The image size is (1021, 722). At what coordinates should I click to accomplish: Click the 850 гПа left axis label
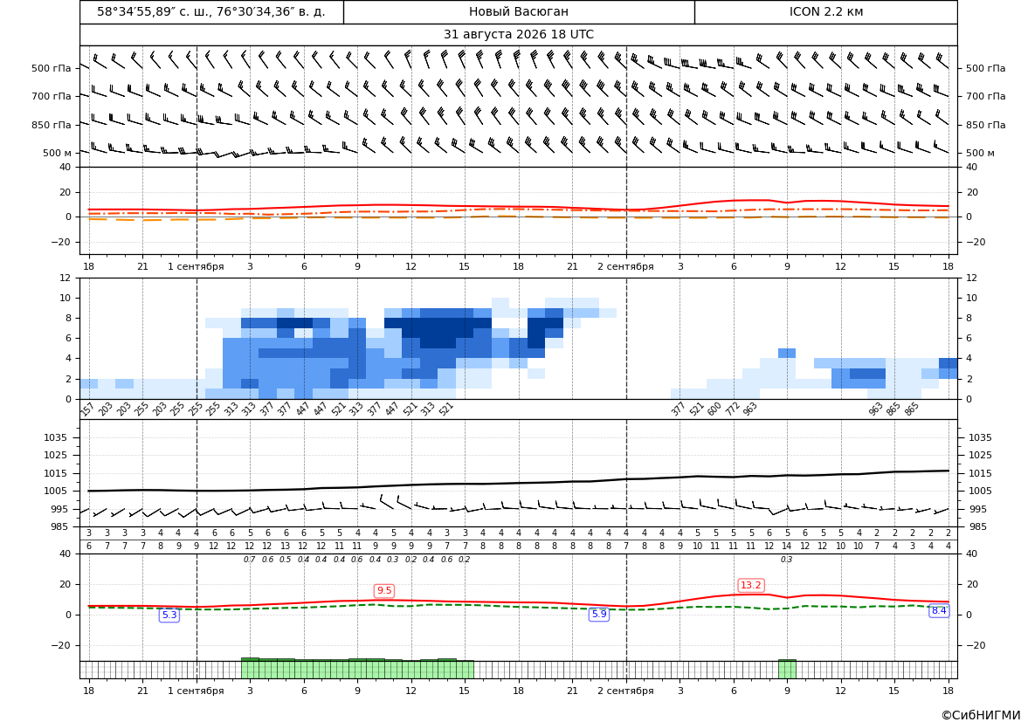pyautogui.click(x=51, y=124)
